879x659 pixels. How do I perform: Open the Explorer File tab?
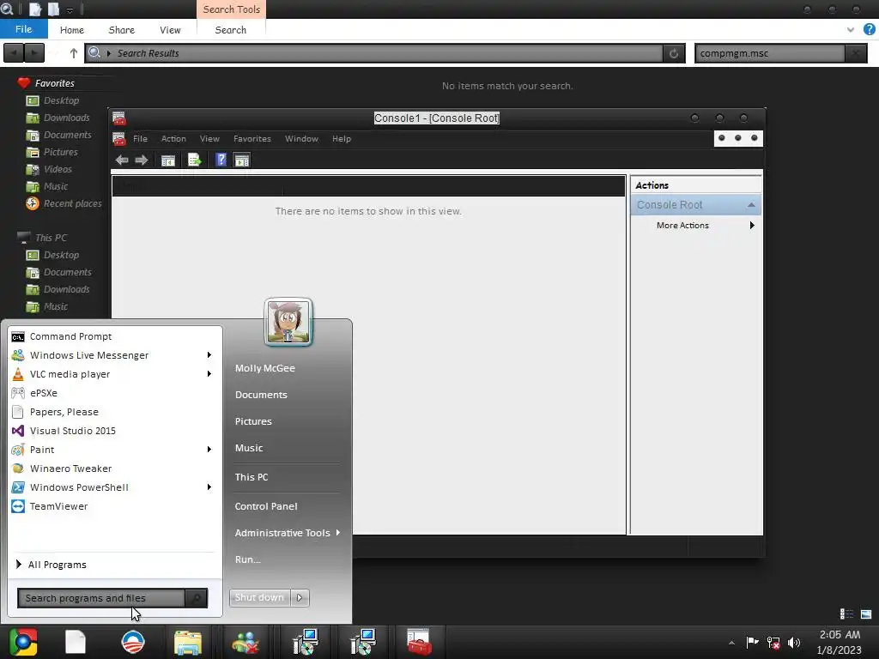(x=23, y=30)
